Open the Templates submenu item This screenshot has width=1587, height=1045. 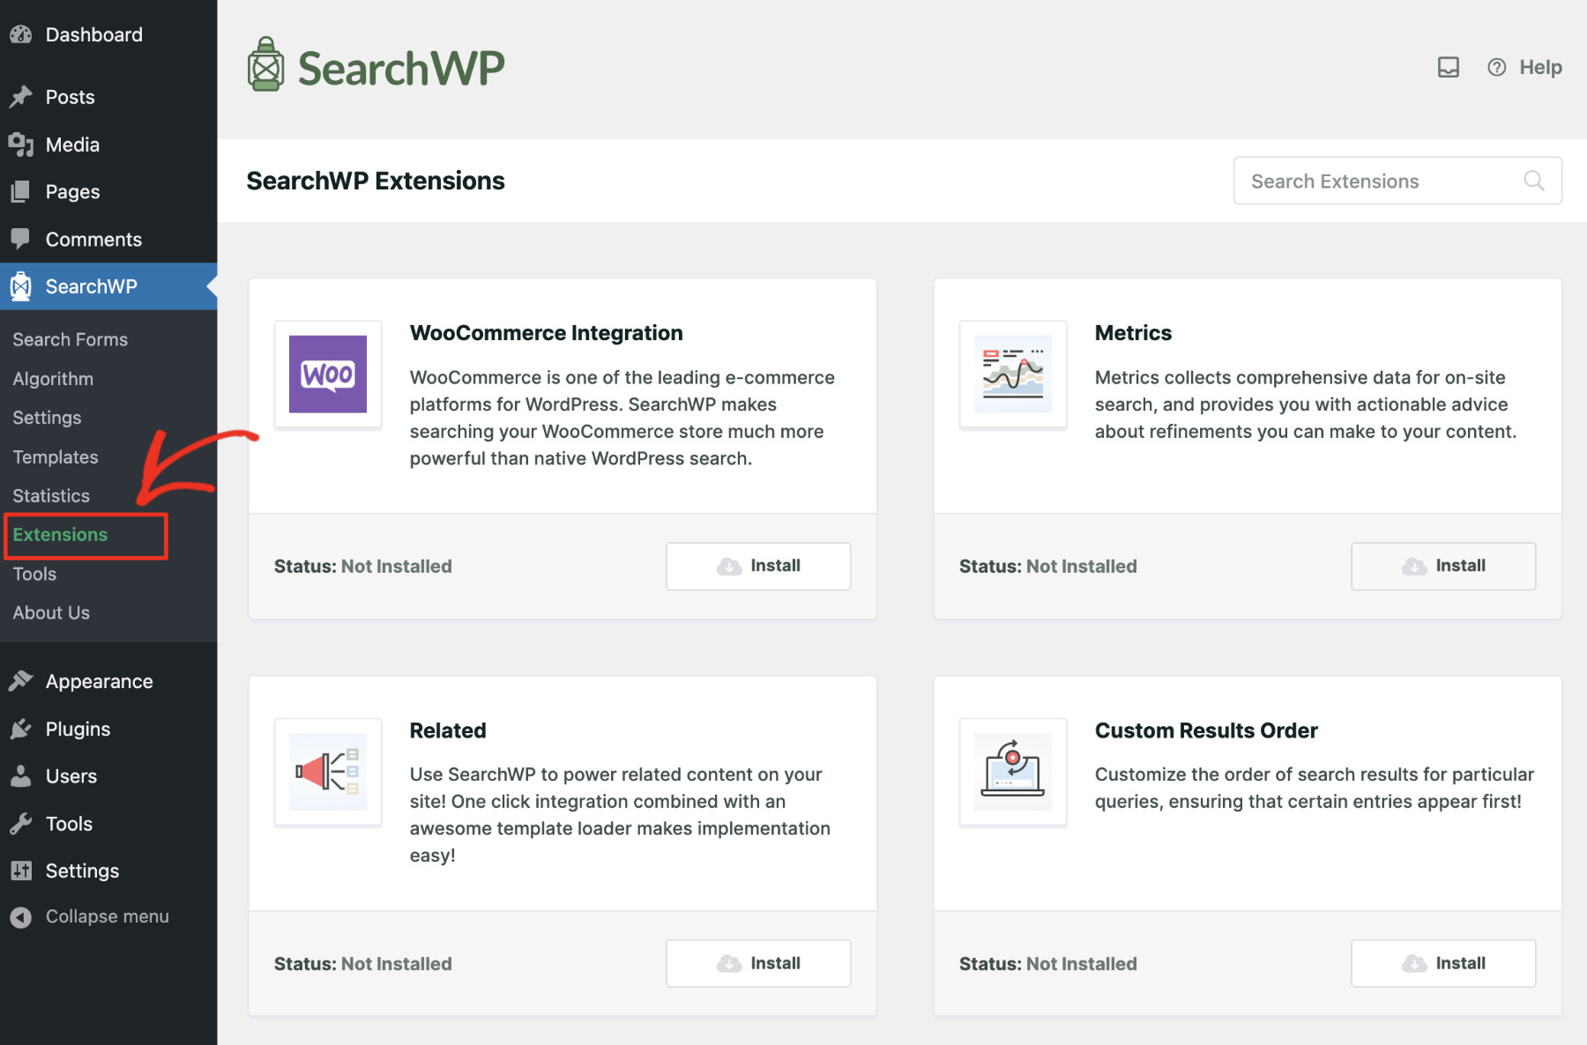(56, 456)
